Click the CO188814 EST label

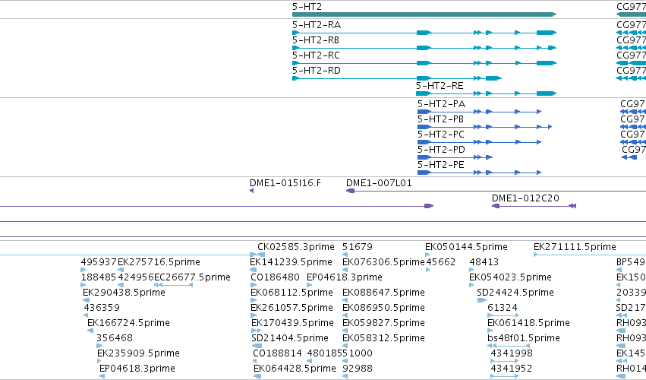coord(277,353)
